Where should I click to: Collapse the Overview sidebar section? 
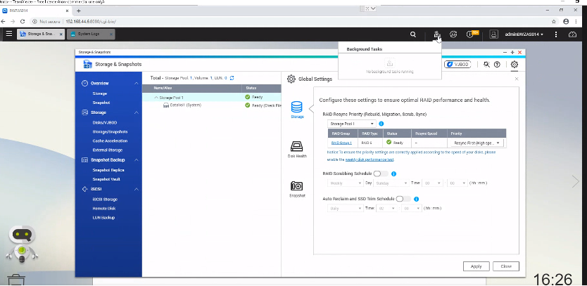(137, 84)
